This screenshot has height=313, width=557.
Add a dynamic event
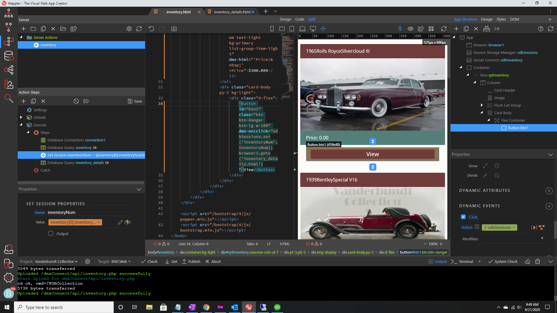(x=549, y=206)
